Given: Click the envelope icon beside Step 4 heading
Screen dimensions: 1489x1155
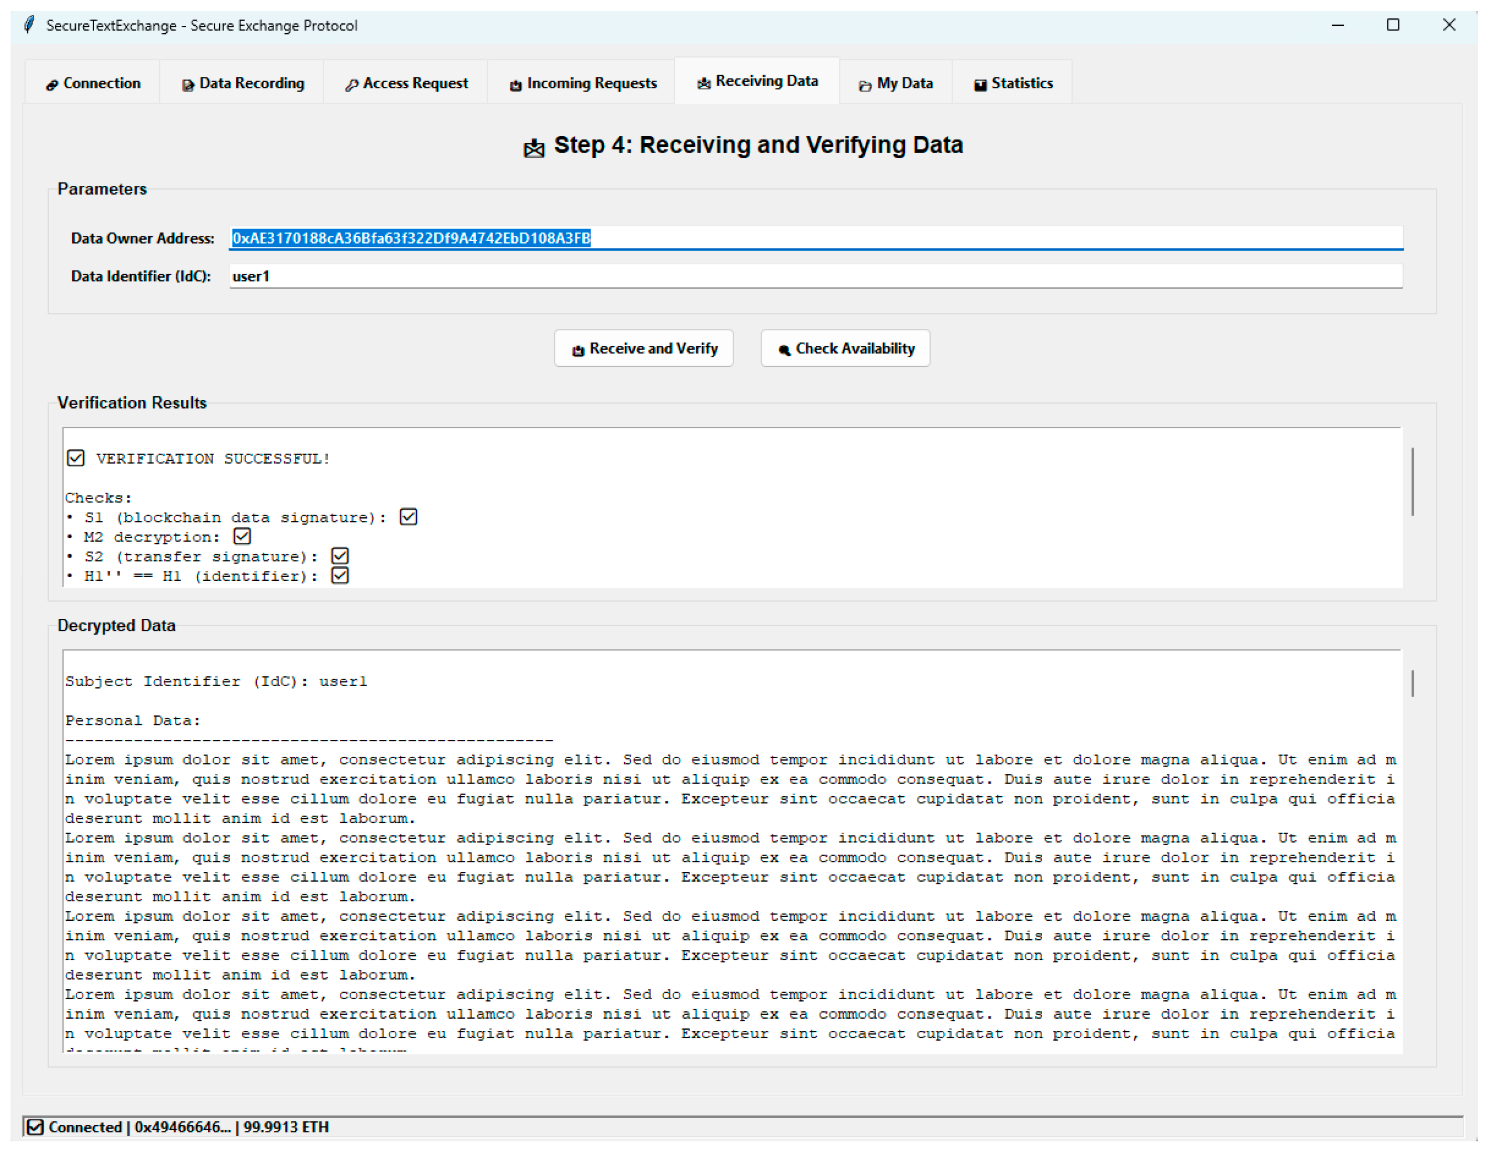Looking at the screenshot, I should point(534,148).
